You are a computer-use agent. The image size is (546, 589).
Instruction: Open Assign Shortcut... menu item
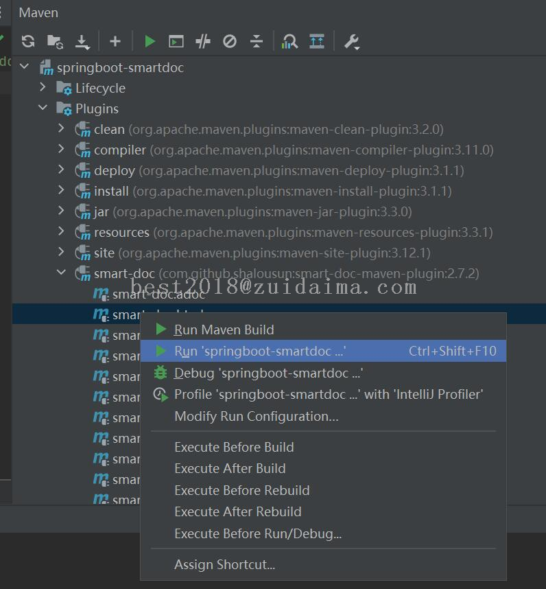point(323,564)
